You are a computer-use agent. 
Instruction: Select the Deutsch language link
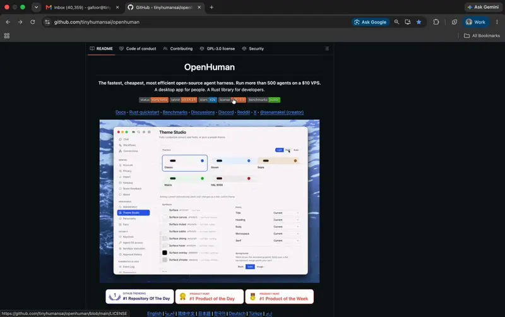[237, 313]
